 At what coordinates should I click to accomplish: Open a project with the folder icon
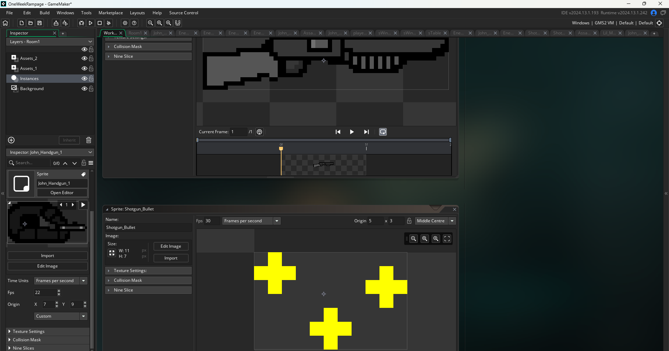pyautogui.click(x=31, y=23)
